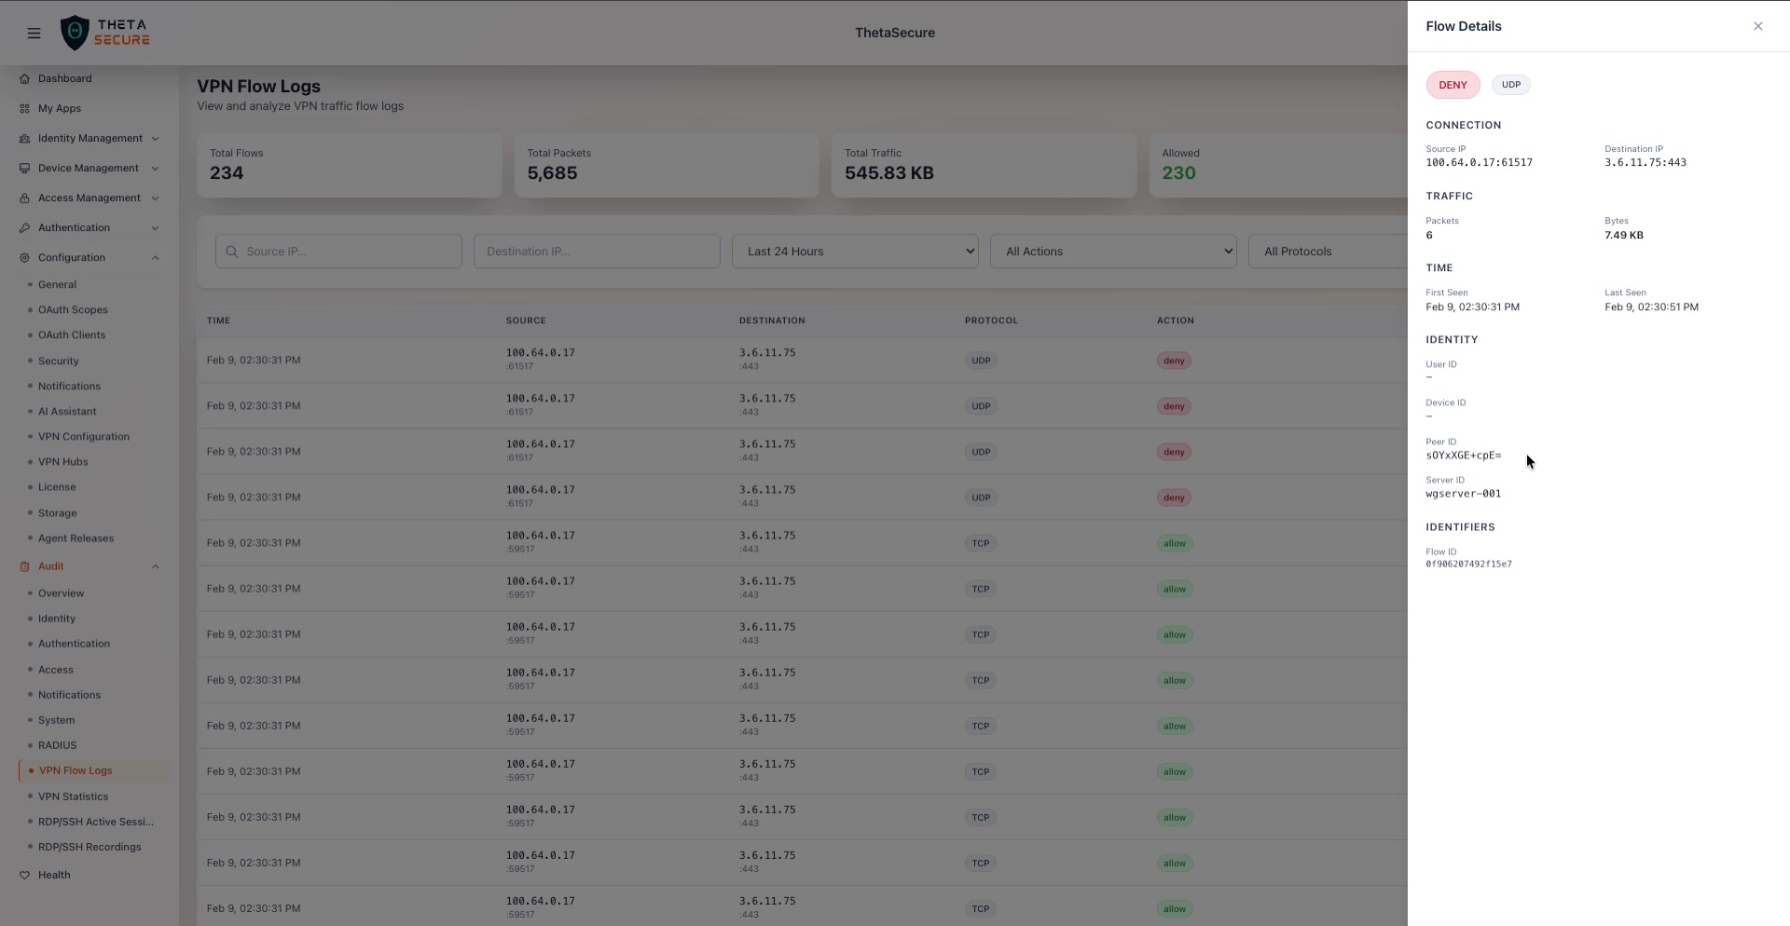Click the Source IP search field

tap(347, 252)
